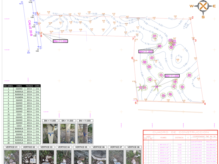Select the 95 Cm trunk cell
Viewport: 219px width, 164px height.
coord(29,97)
